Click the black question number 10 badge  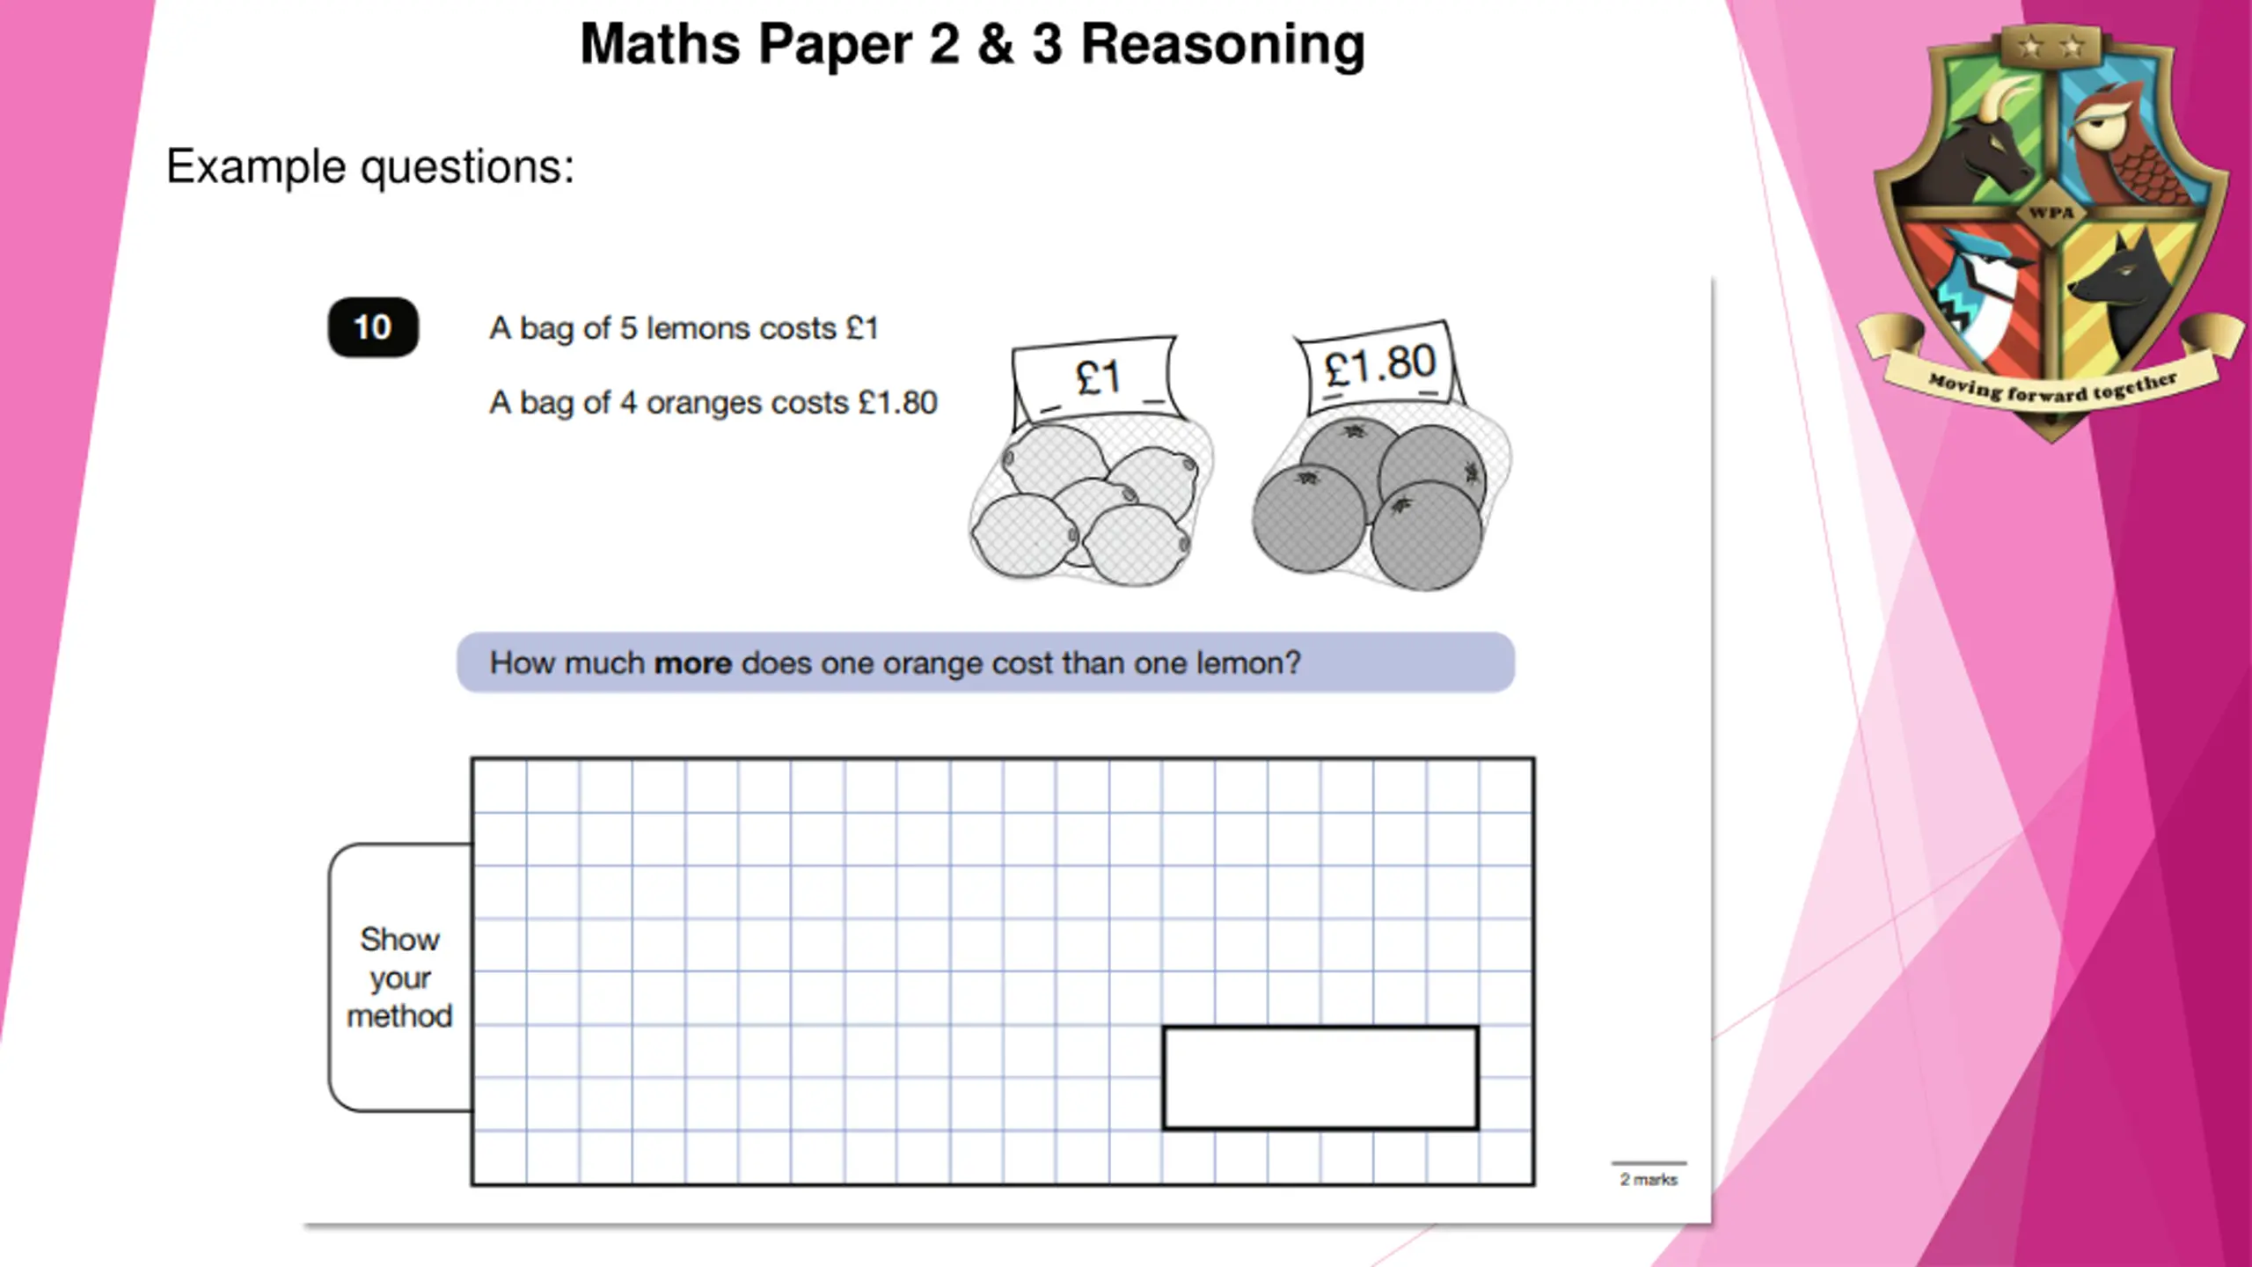(x=373, y=327)
